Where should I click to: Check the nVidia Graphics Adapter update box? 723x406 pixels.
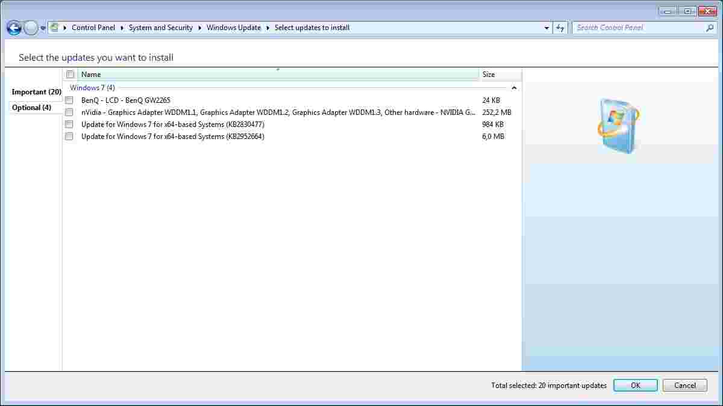tap(69, 112)
